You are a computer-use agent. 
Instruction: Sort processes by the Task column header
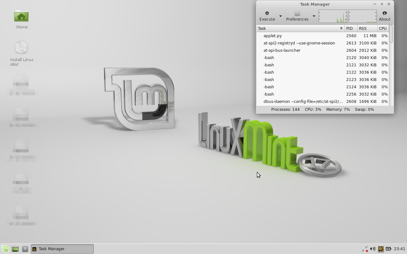tap(300, 29)
